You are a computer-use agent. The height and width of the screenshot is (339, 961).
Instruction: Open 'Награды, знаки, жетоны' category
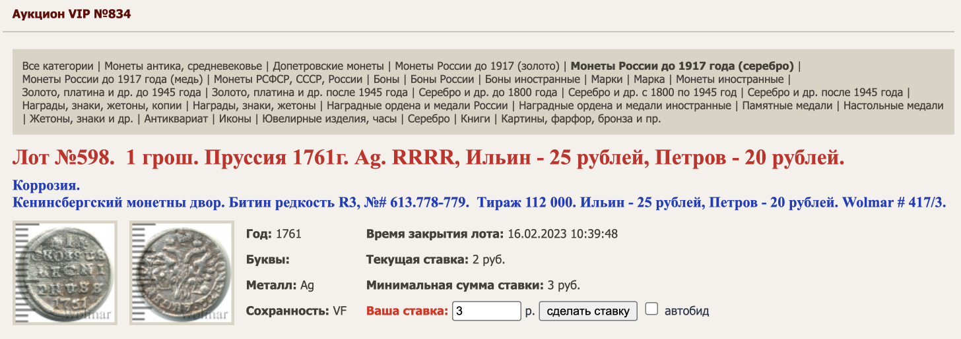[255, 105]
